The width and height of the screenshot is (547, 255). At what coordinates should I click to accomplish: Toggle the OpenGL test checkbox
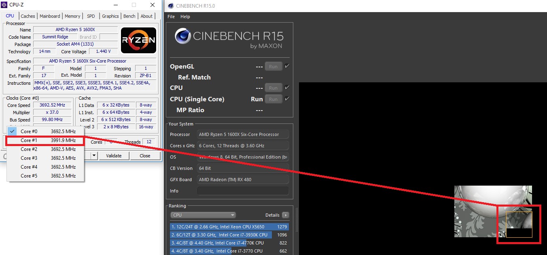[x=287, y=66]
